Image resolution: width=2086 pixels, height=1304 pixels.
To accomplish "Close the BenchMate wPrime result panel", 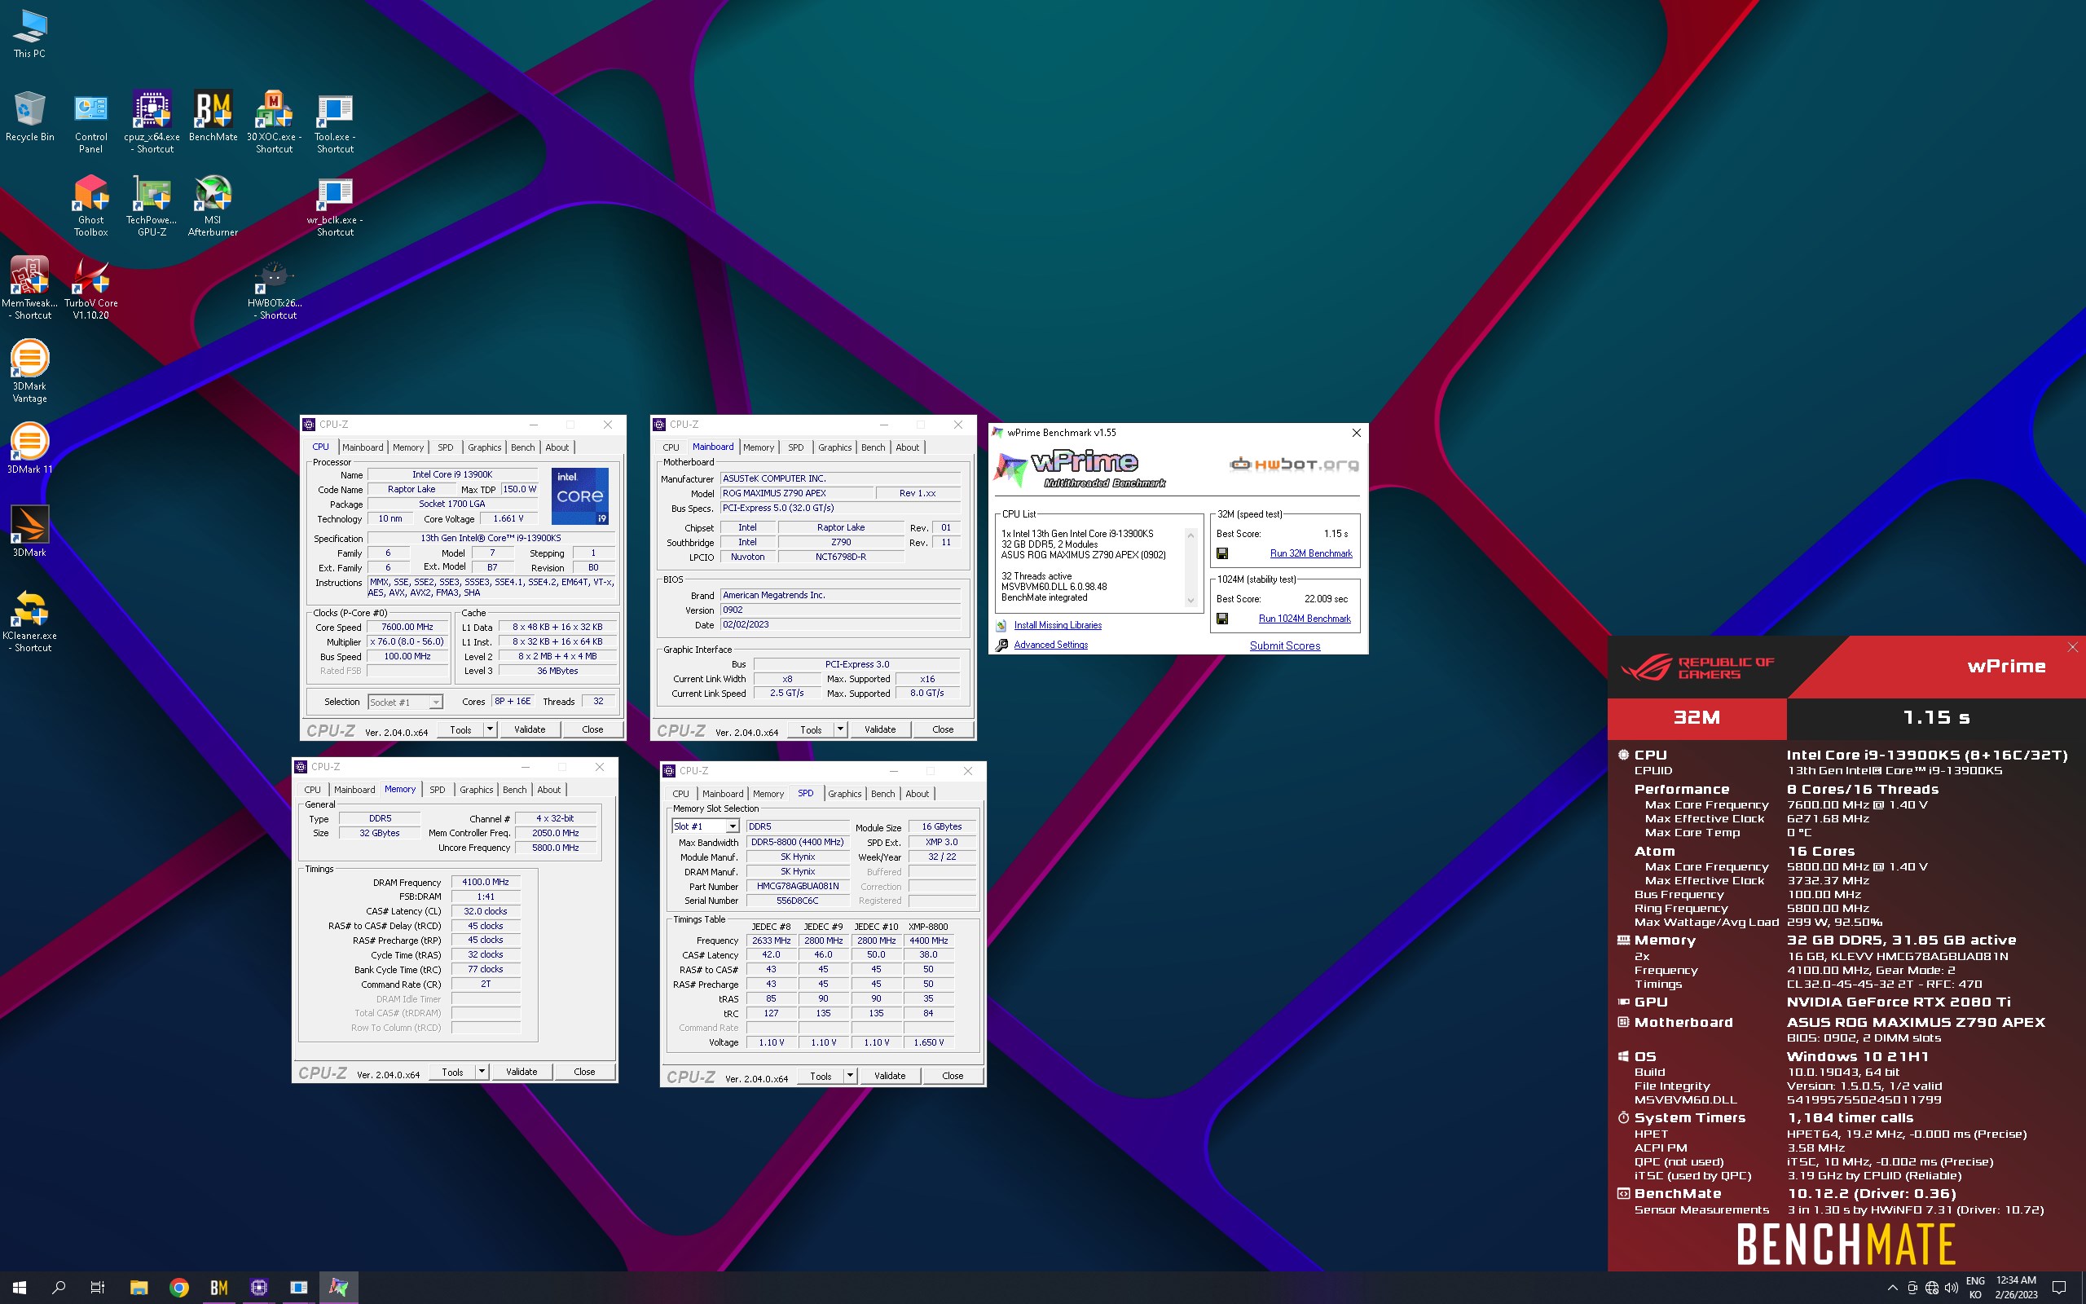I will click(2073, 648).
